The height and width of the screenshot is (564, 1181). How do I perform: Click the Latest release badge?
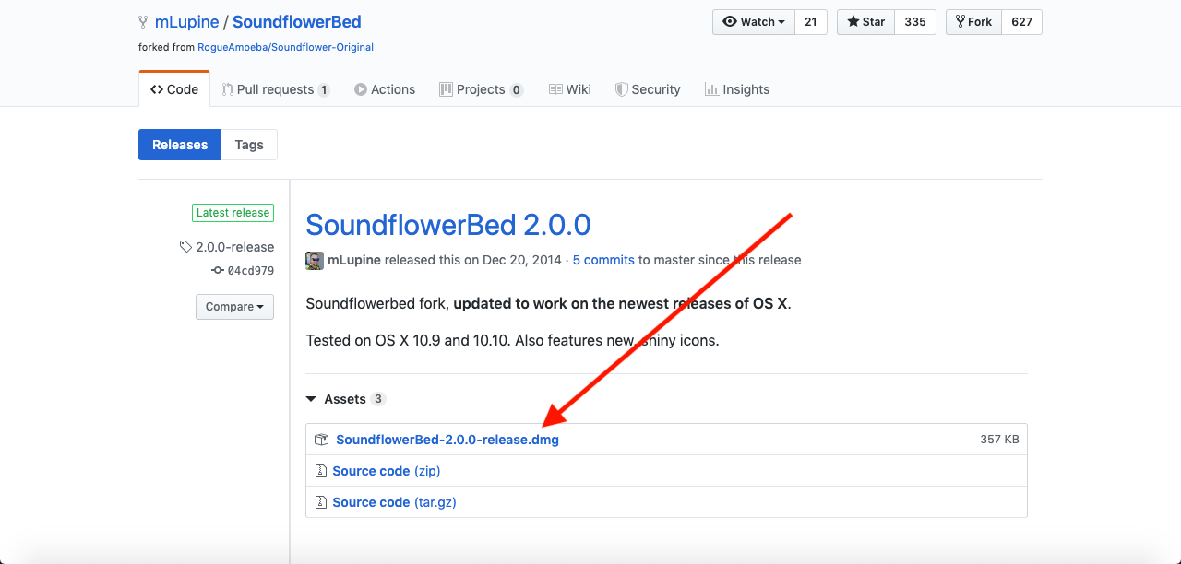pos(233,213)
